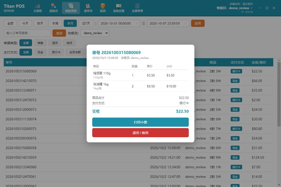Focus the order number search field
The height and width of the screenshot is (187, 281).
click(27, 33)
